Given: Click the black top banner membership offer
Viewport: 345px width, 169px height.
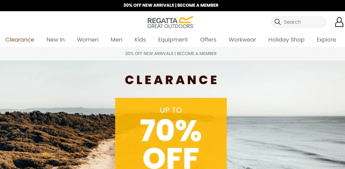Looking at the screenshot, I should [x=171, y=5].
